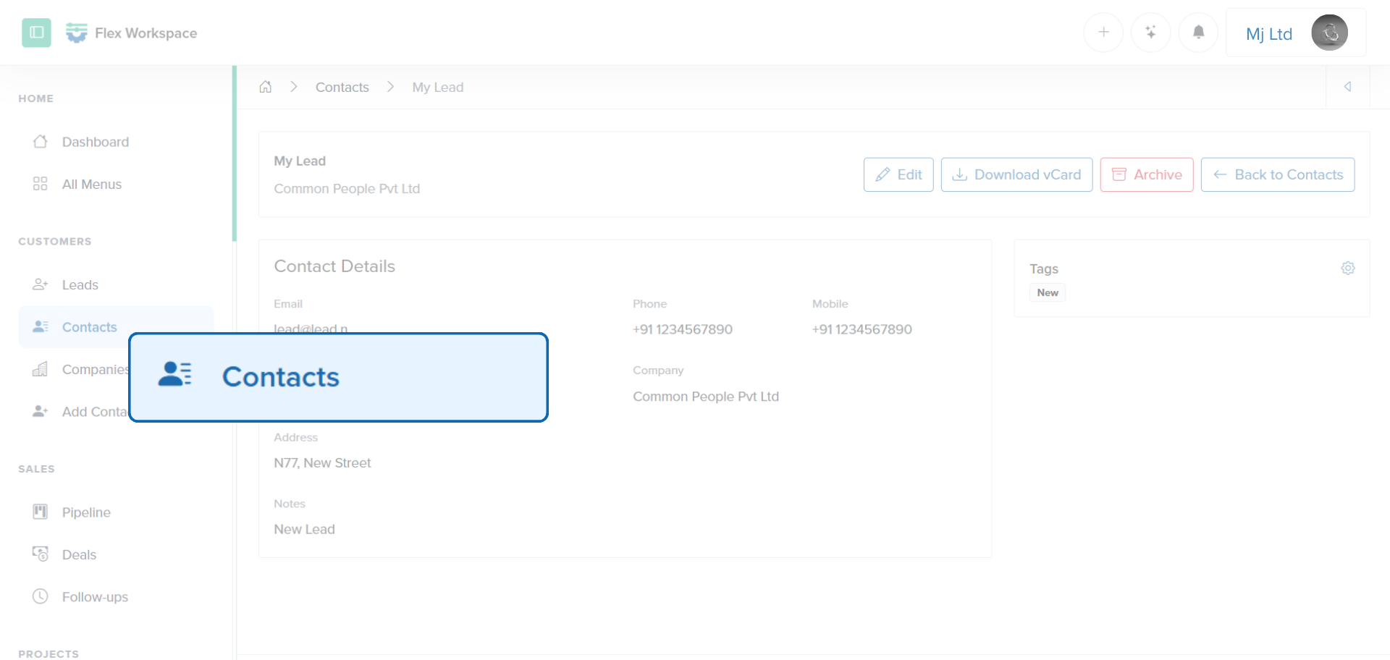
Task: Click the Deals coin icon
Action: pyautogui.click(x=41, y=554)
